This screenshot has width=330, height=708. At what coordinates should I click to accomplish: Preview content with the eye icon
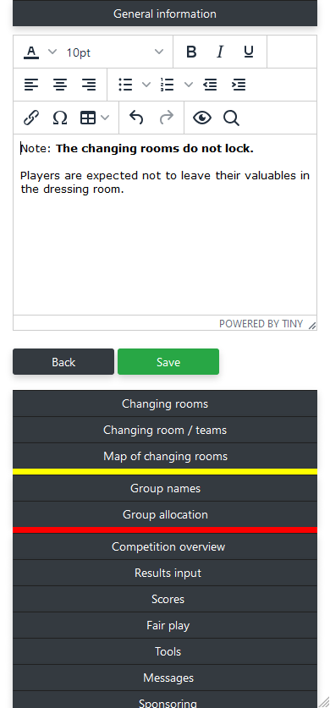coord(201,118)
